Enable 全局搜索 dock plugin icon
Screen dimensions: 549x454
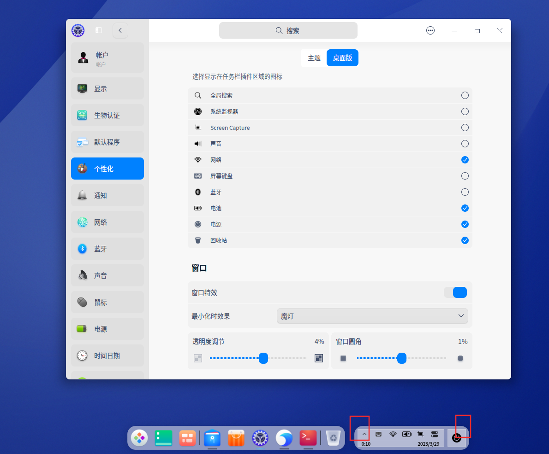click(x=465, y=95)
